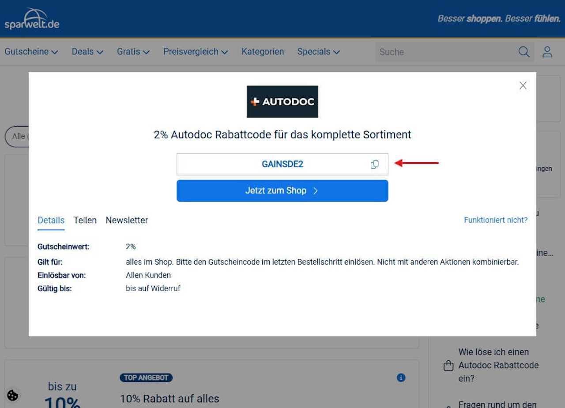
Task: Select the GAINSDE2 coupon code text
Action: (x=282, y=164)
